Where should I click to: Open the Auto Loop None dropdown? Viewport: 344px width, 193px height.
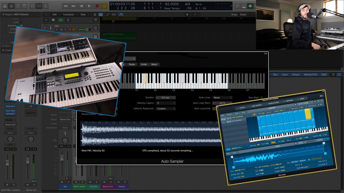point(222,98)
